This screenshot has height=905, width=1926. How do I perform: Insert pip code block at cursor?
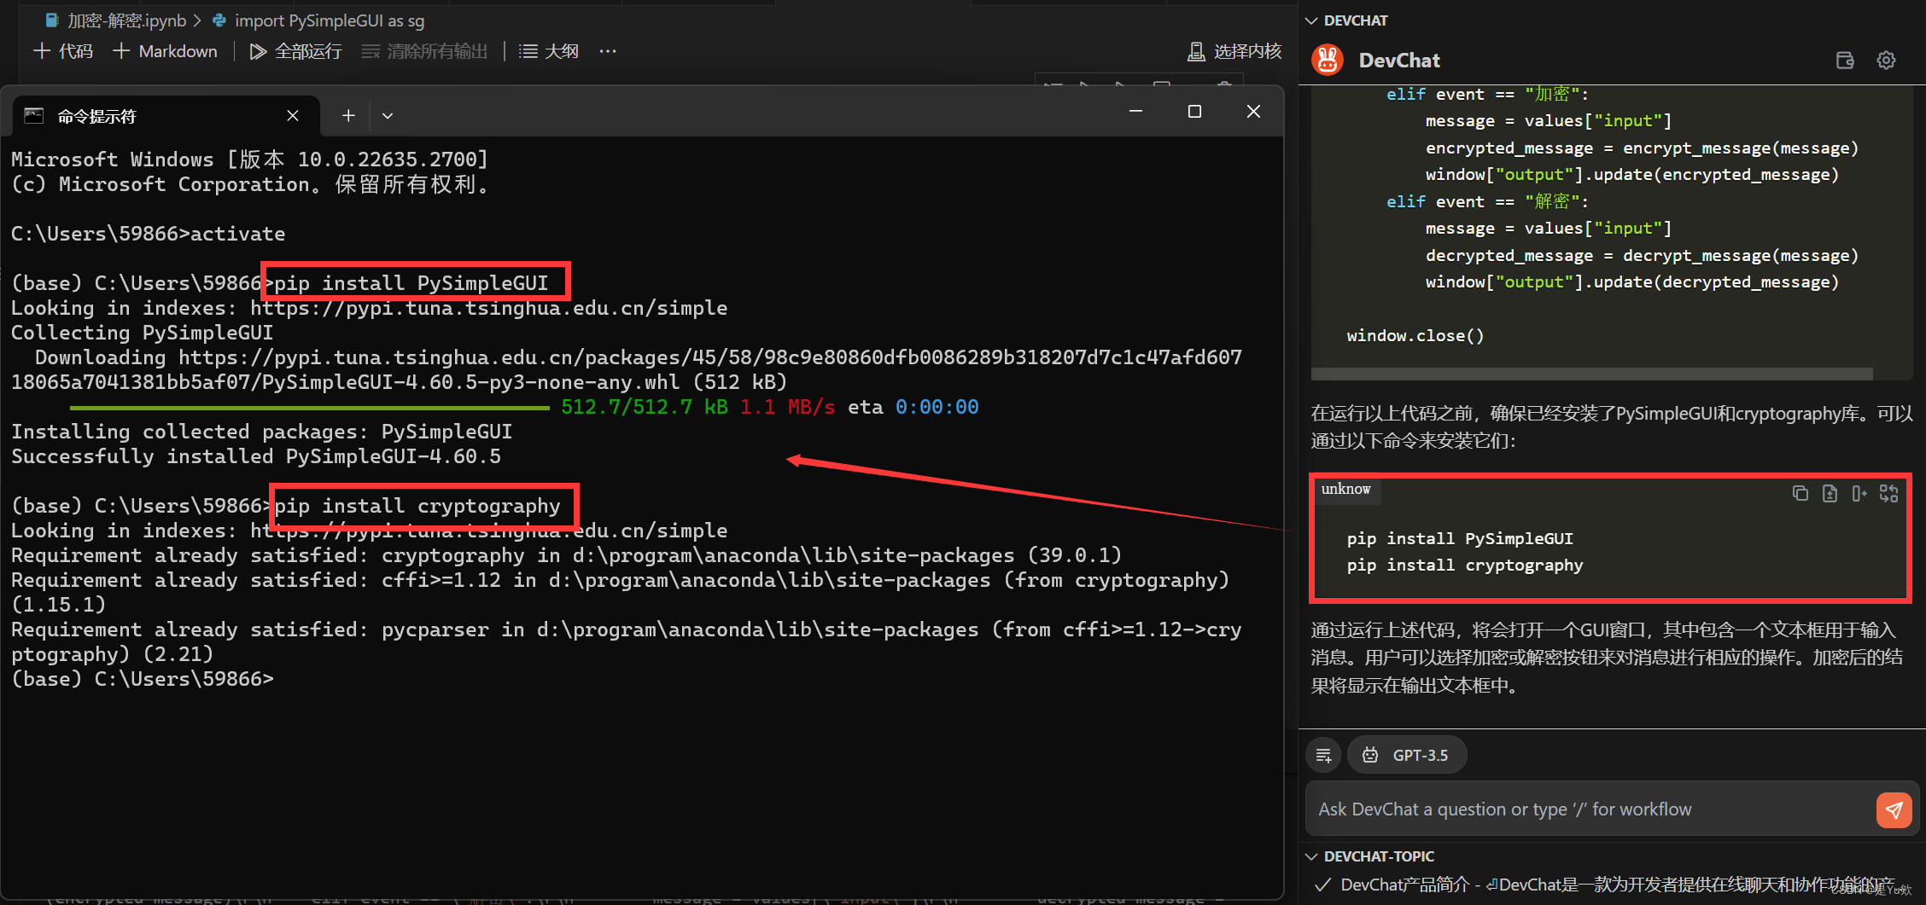pos(1859,493)
